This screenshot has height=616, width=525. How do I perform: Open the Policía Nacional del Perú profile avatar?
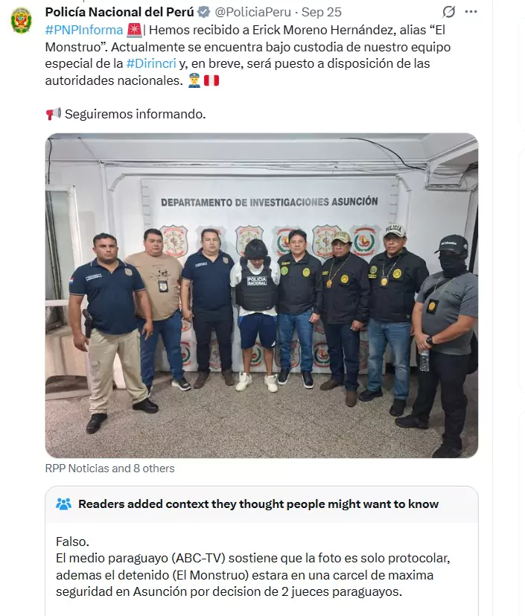click(x=21, y=21)
